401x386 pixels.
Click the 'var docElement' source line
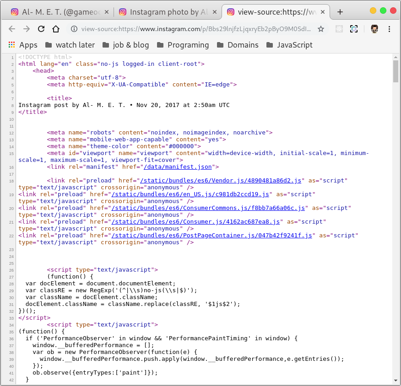(x=101, y=284)
